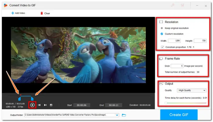This screenshot has width=213, height=122.
Task: Click the 'Time delay for each frame' label
Action: (x=183, y=98)
